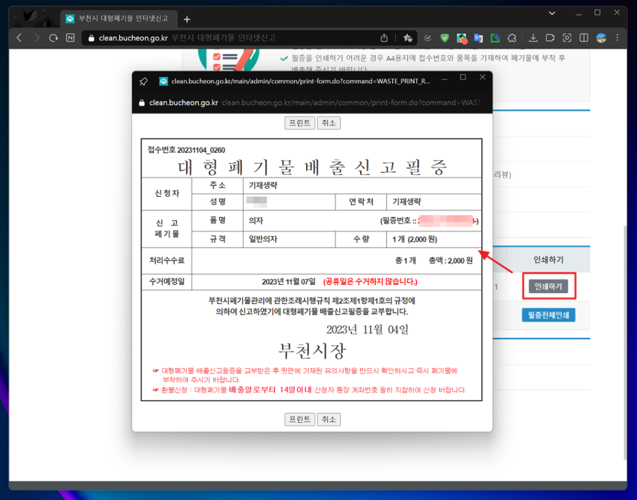This screenshot has height=500, width=637.
Task: Click the bottom 취소 button
Action: click(328, 419)
